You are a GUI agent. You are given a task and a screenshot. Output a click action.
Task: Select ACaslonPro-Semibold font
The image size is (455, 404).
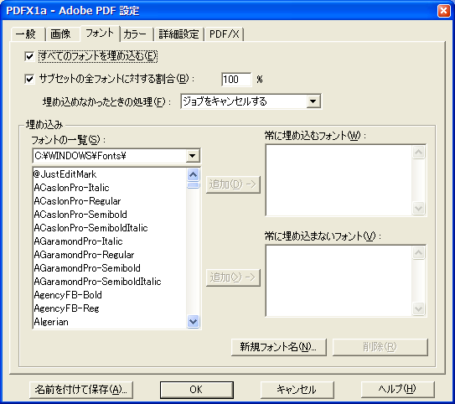click(110, 215)
